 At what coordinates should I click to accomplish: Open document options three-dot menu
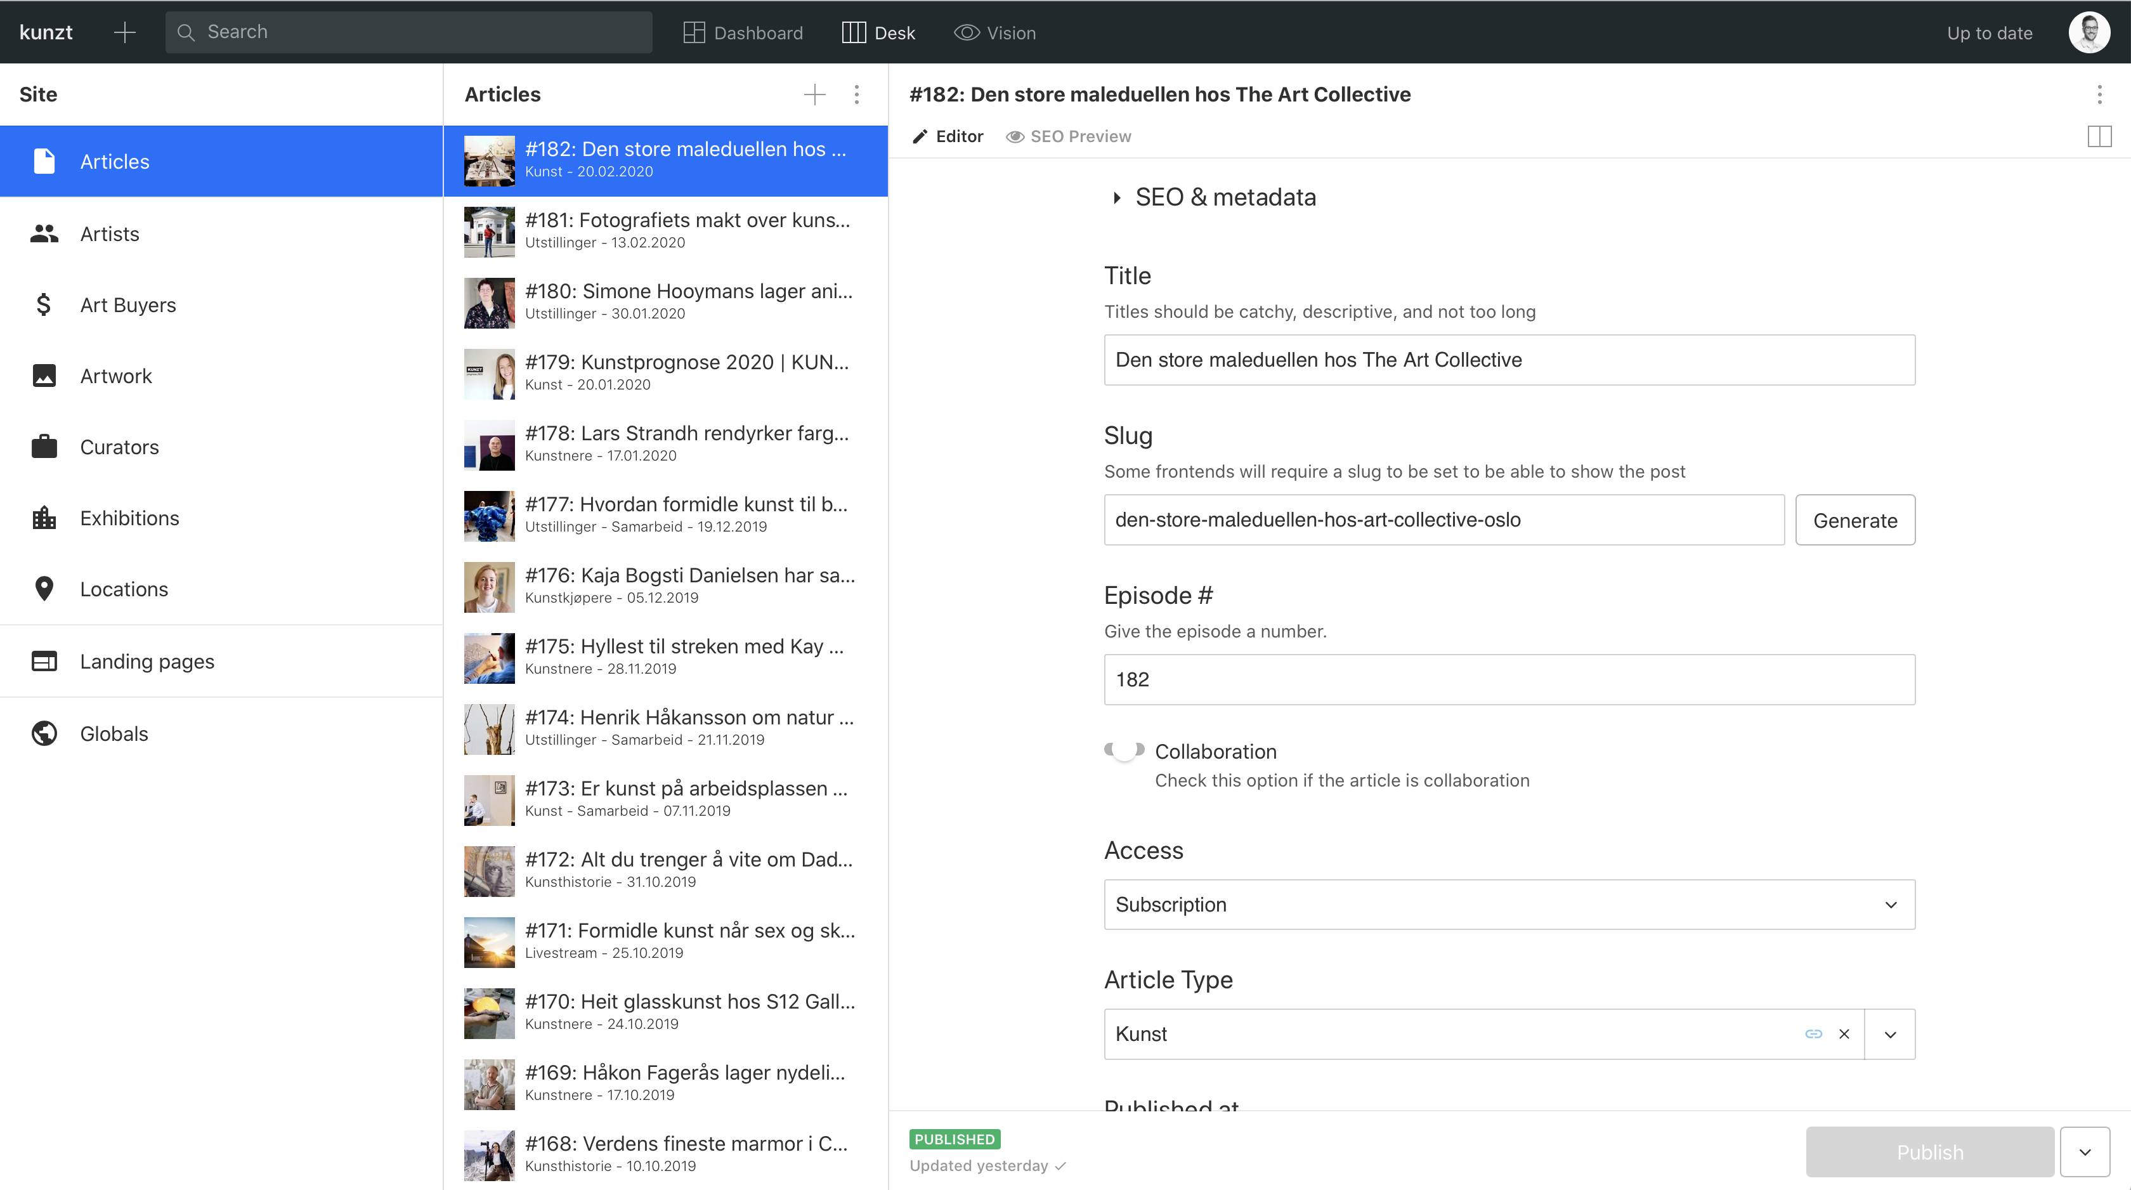pyautogui.click(x=2099, y=95)
